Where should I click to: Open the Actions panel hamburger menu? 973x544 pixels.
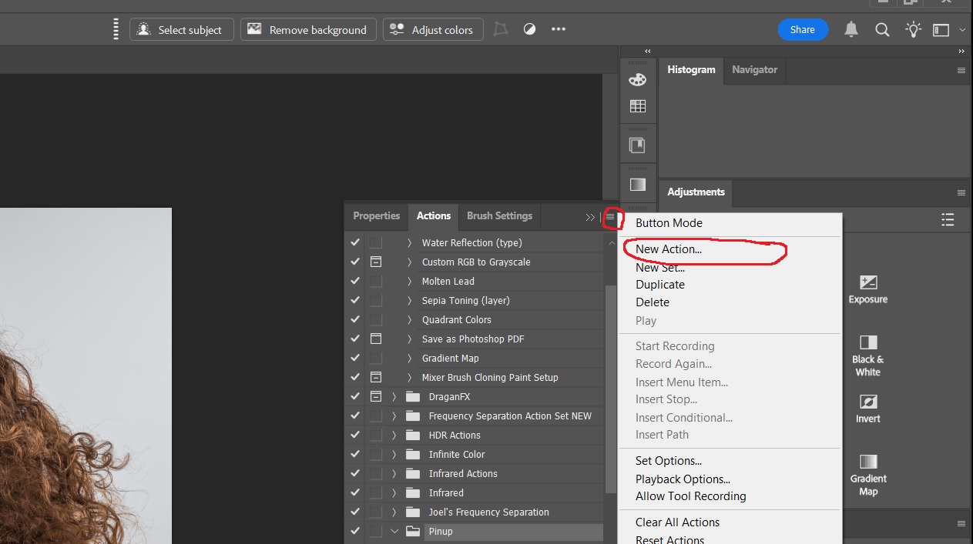pyautogui.click(x=610, y=218)
